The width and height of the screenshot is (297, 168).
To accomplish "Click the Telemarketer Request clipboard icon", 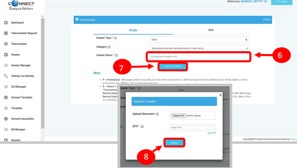I will tap(6, 33).
